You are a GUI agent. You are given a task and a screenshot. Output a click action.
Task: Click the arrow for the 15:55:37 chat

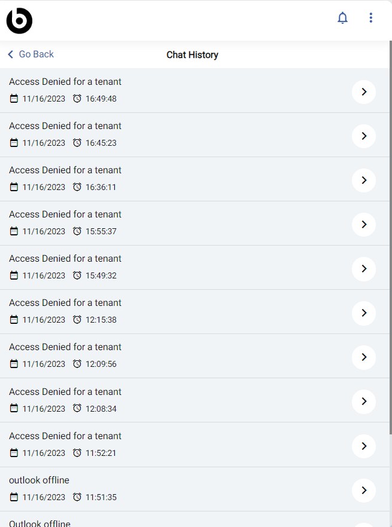coord(364,225)
